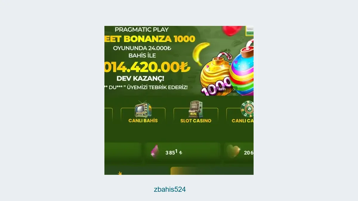Open the green casino chip icon

[x=247, y=109]
